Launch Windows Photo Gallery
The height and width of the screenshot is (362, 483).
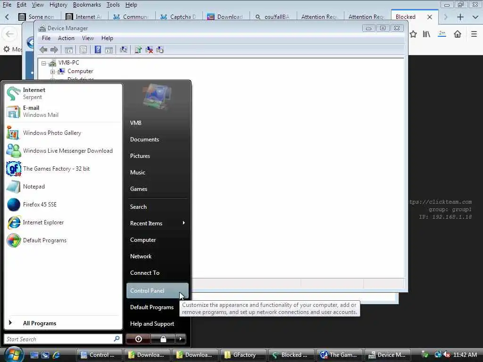pyautogui.click(x=63, y=133)
